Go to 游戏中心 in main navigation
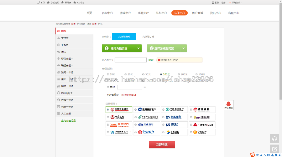Screen dimensions: 282x157 tap(125, 13)
